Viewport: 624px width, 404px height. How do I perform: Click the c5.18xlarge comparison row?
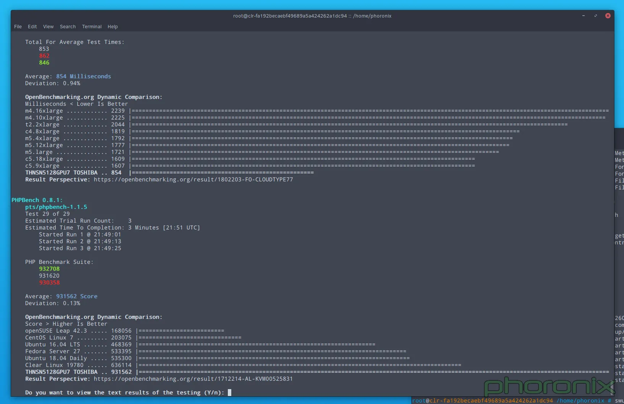pos(250,159)
